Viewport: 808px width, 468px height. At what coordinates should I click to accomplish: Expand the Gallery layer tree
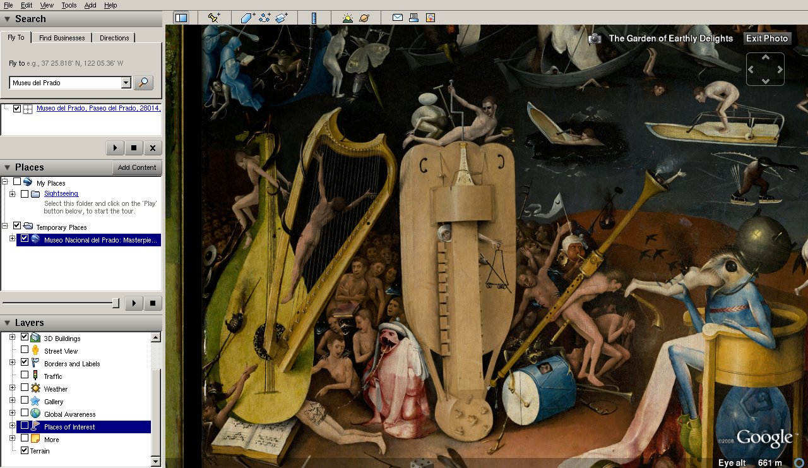[x=13, y=400]
